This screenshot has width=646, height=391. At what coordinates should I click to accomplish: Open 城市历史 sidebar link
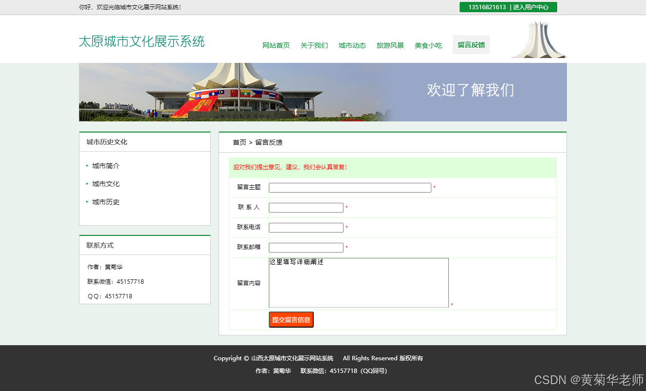click(106, 202)
